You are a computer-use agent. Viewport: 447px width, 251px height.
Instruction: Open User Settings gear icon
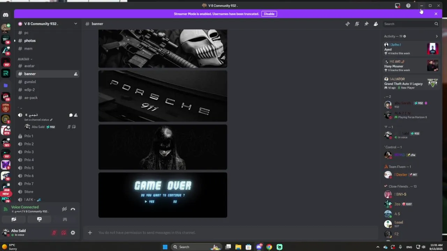73,233
